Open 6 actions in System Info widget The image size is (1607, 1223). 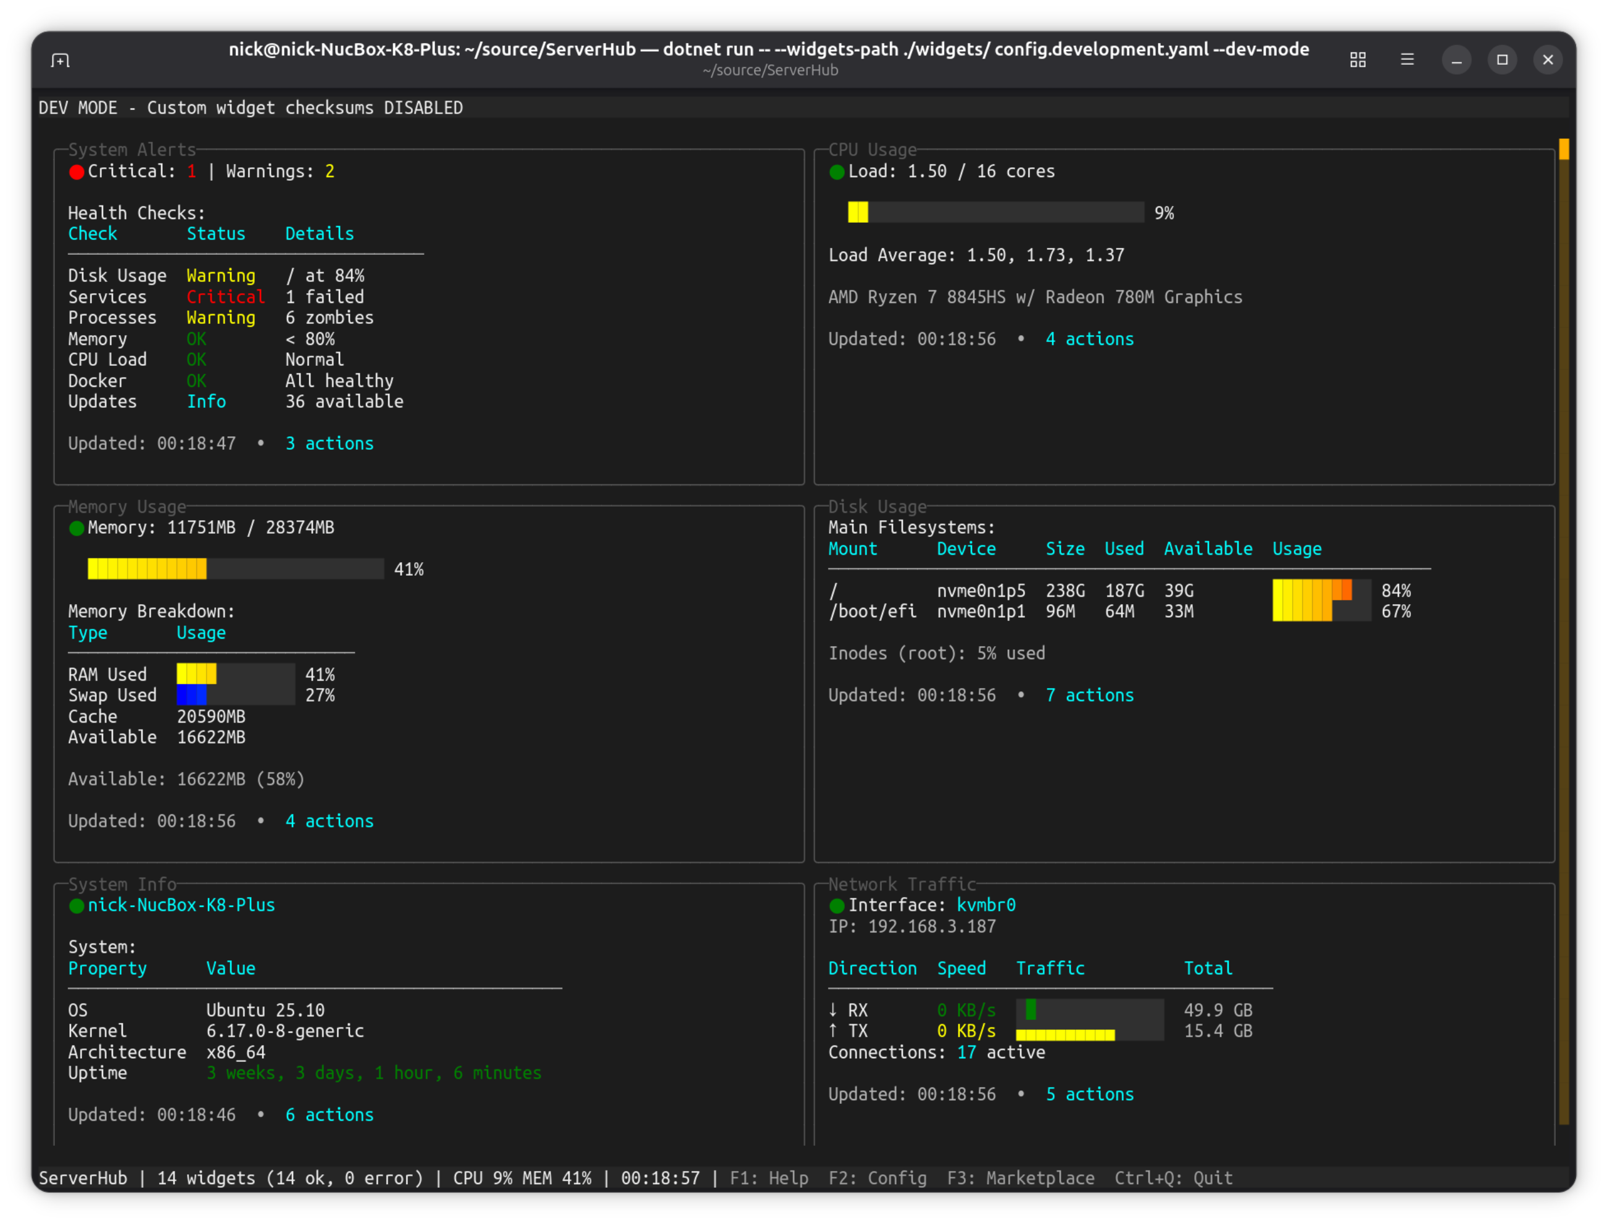click(x=329, y=1116)
